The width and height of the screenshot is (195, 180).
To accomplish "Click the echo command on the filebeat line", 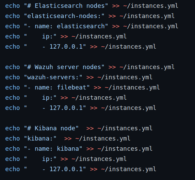I will 13,87.
